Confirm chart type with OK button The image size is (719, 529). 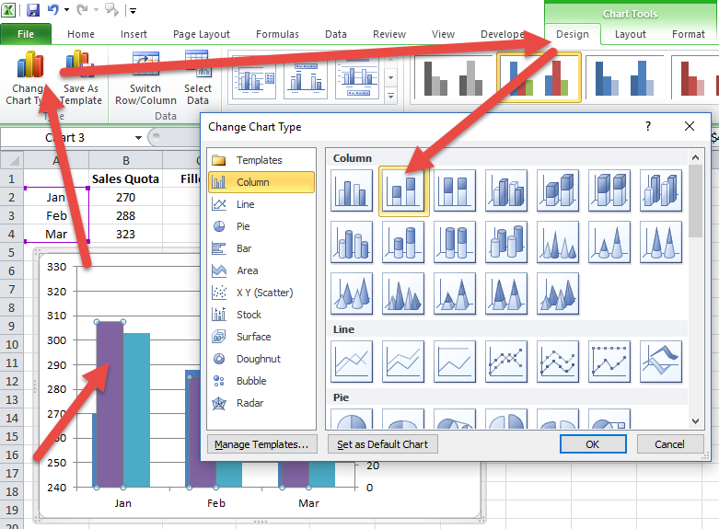pyautogui.click(x=593, y=444)
